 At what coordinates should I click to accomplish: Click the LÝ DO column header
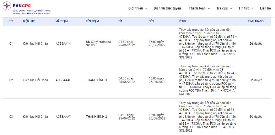tap(182, 21)
